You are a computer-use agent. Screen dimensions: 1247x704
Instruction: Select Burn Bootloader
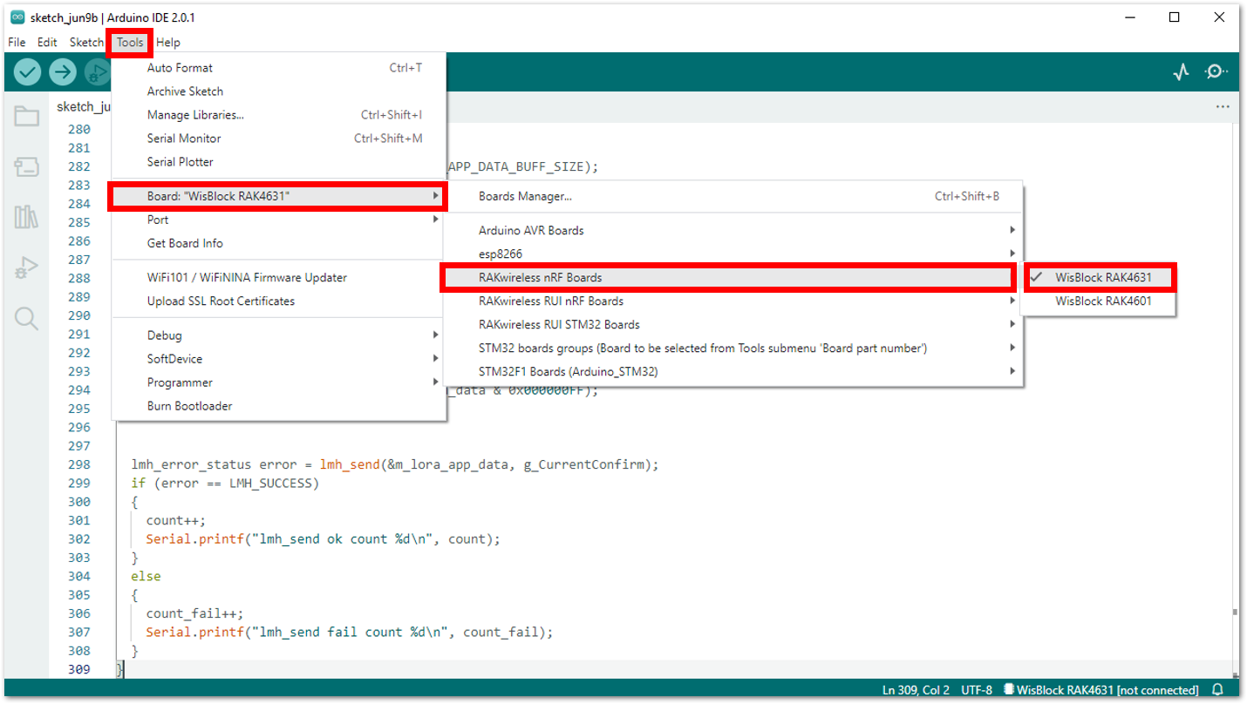279,406
